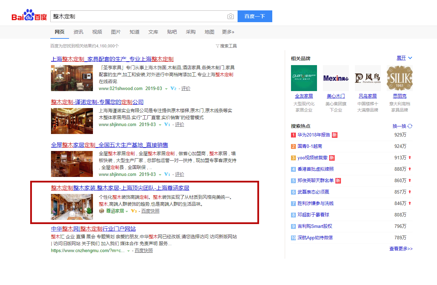This screenshot has height=285, width=437.
Task: Switch to the 文库 tab
Action: click(153, 32)
